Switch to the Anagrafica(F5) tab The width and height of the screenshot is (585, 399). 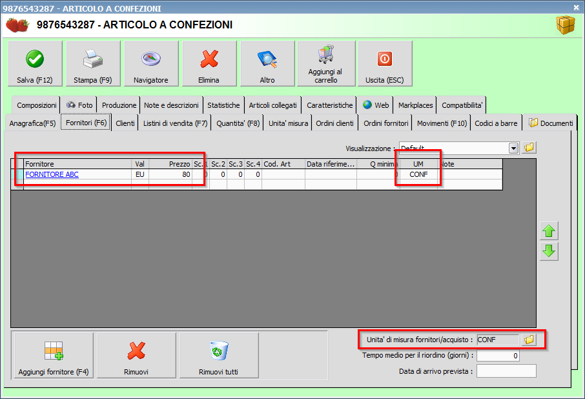pos(32,123)
